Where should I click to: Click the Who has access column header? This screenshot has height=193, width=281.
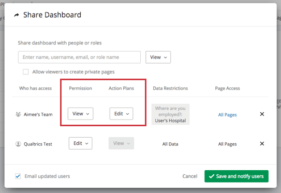coord(36,88)
